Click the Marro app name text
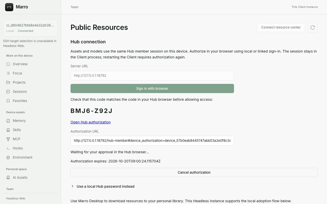 [22, 7]
